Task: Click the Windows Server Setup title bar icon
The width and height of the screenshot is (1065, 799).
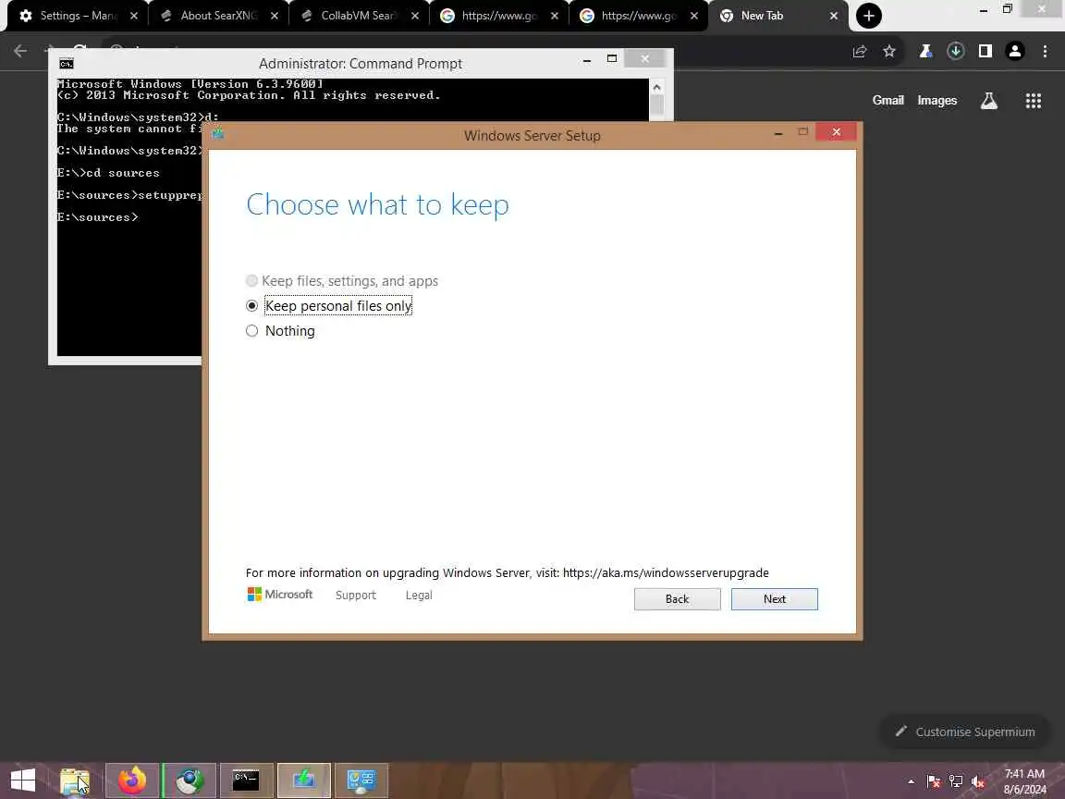Action: click(x=218, y=133)
